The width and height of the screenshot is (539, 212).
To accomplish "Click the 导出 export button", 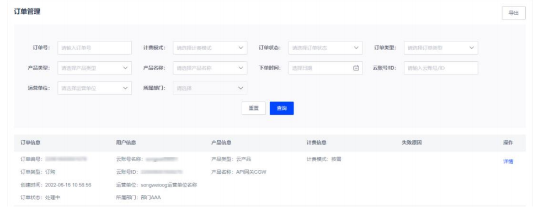I will 513,13.
